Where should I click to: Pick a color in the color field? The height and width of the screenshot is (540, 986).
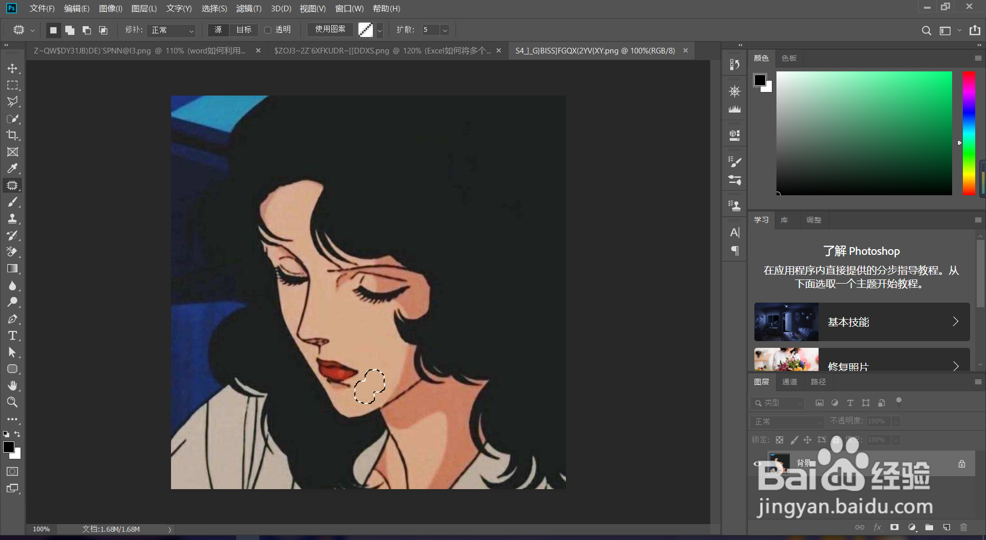pyautogui.click(x=864, y=133)
